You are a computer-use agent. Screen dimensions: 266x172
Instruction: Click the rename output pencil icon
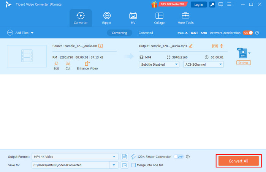point(191,46)
